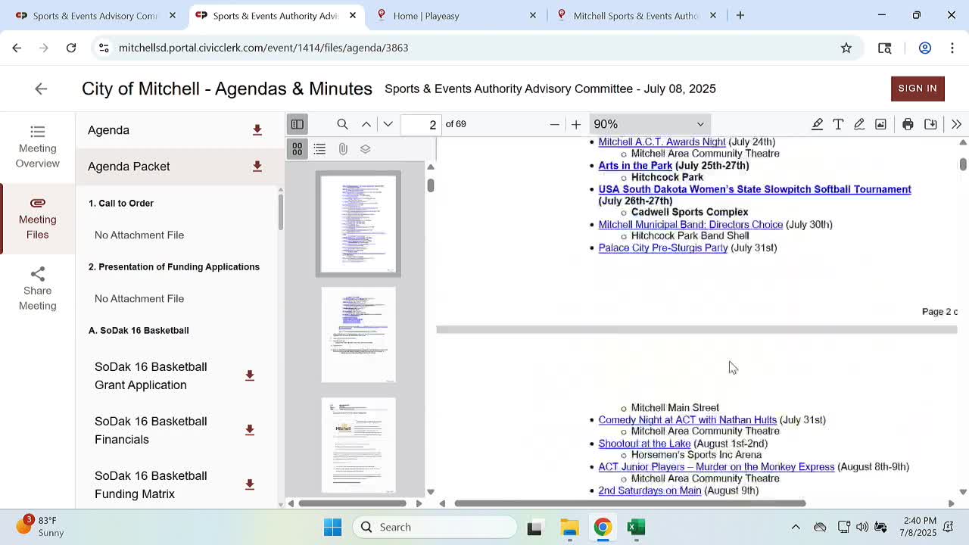The image size is (969, 545).
Task: Open Comedy Night at ACT link
Action: pos(687,420)
